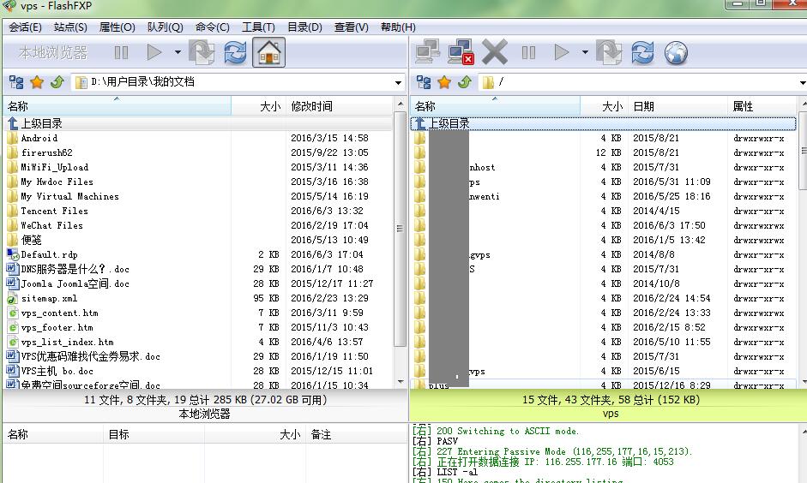Open the 队列(Q) menu
The height and width of the screenshot is (483, 807).
tap(166, 27)
